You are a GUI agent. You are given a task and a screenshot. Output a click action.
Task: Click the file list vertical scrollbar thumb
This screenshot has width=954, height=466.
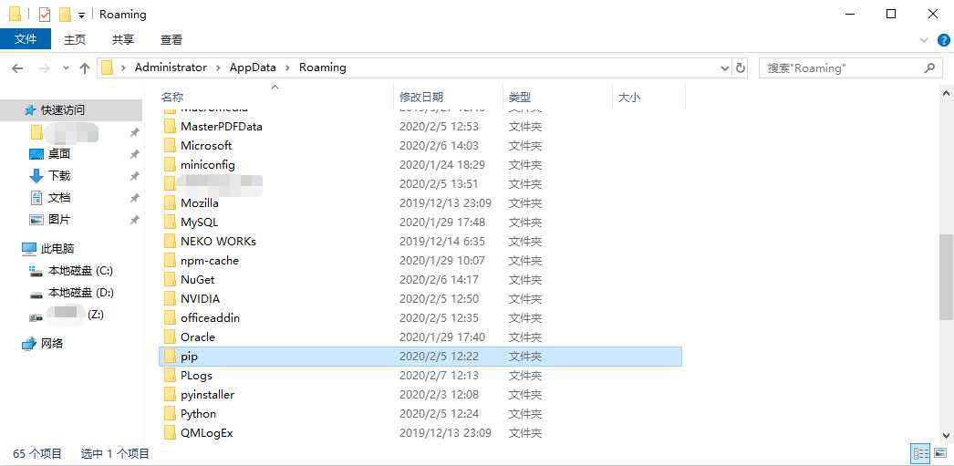pyautogui.click(x=947, y=277)
